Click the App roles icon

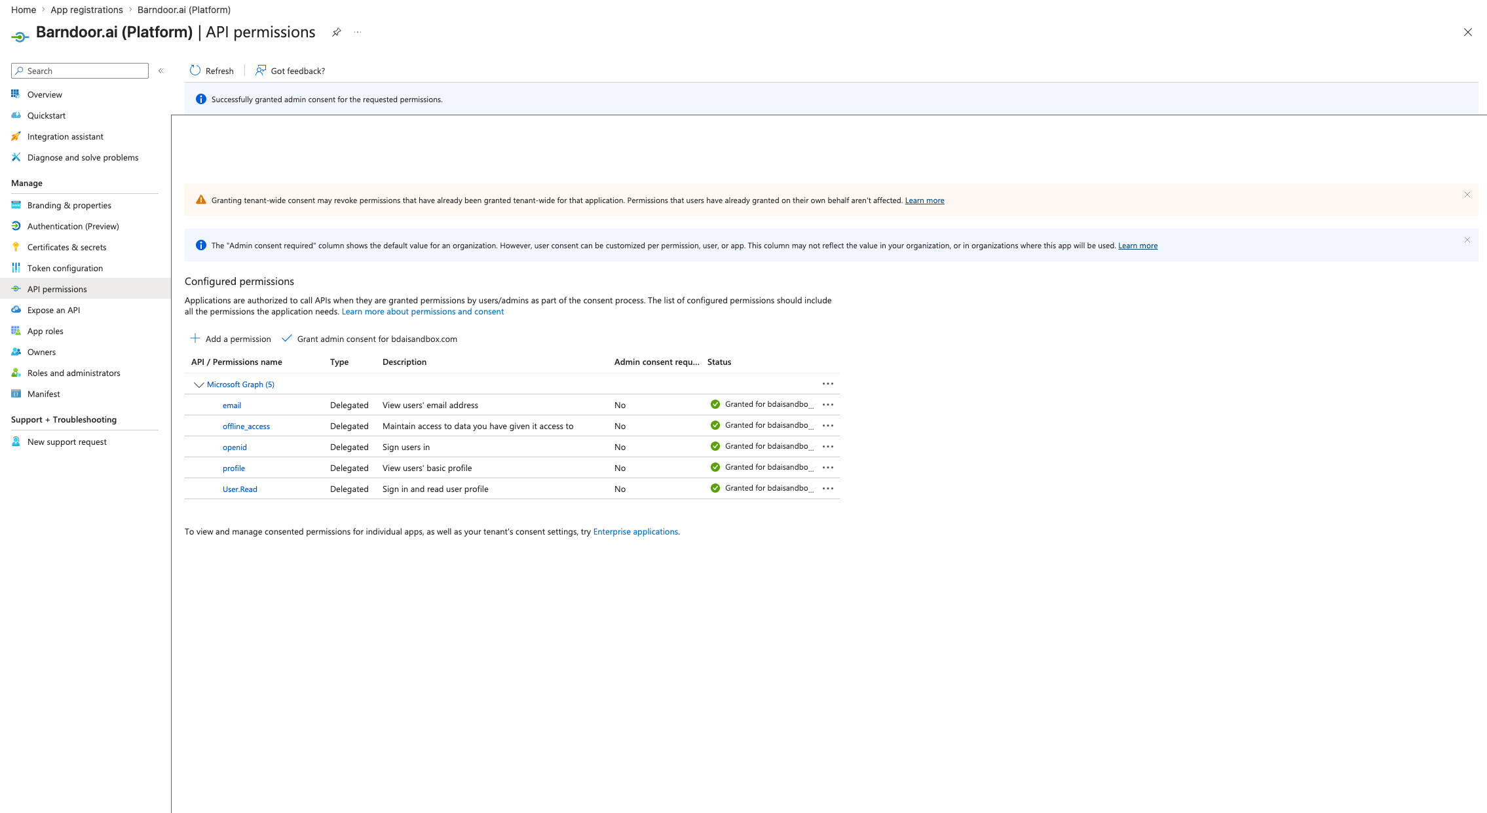pos(16,331)
